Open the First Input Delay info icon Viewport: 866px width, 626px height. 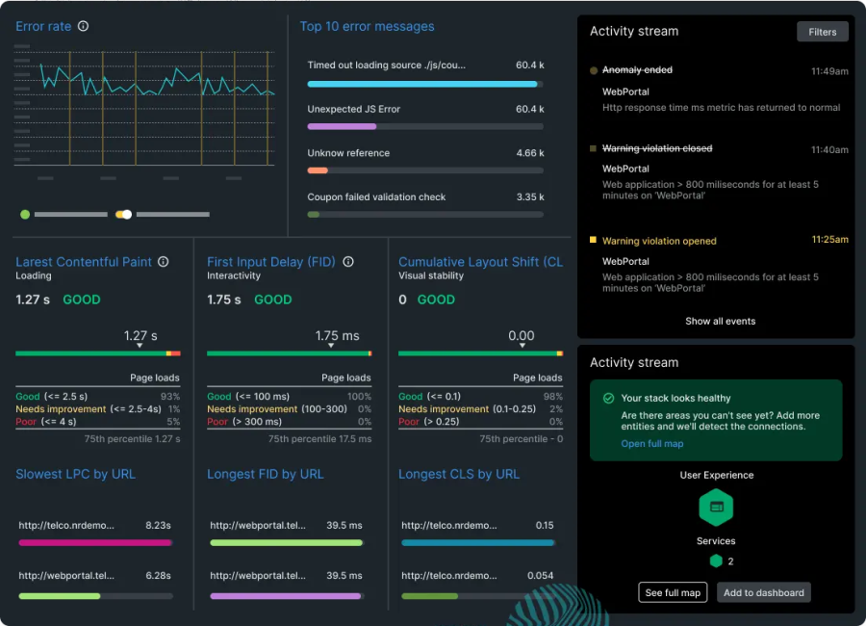(347, 261)
